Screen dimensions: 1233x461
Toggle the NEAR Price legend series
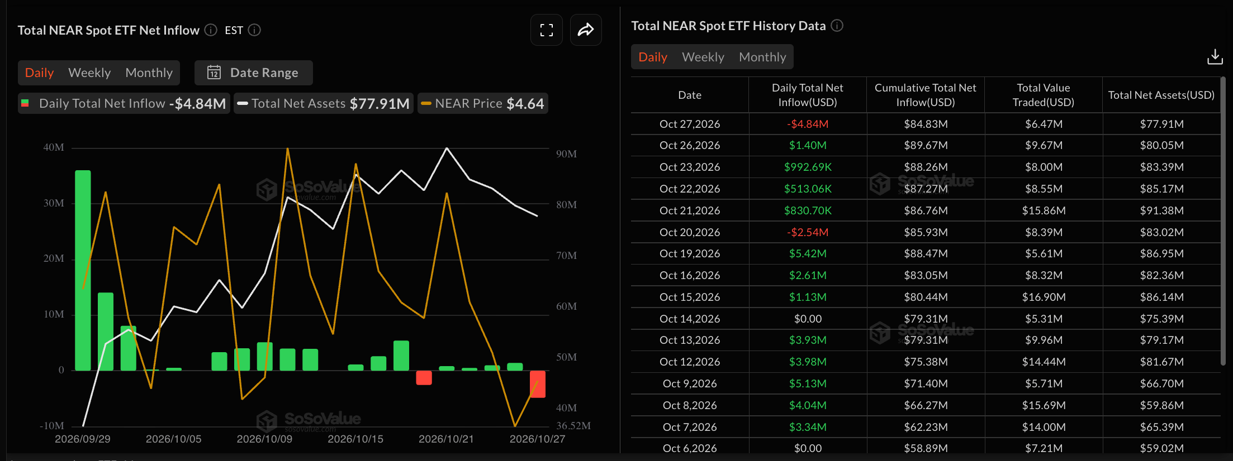click(482, 104)
